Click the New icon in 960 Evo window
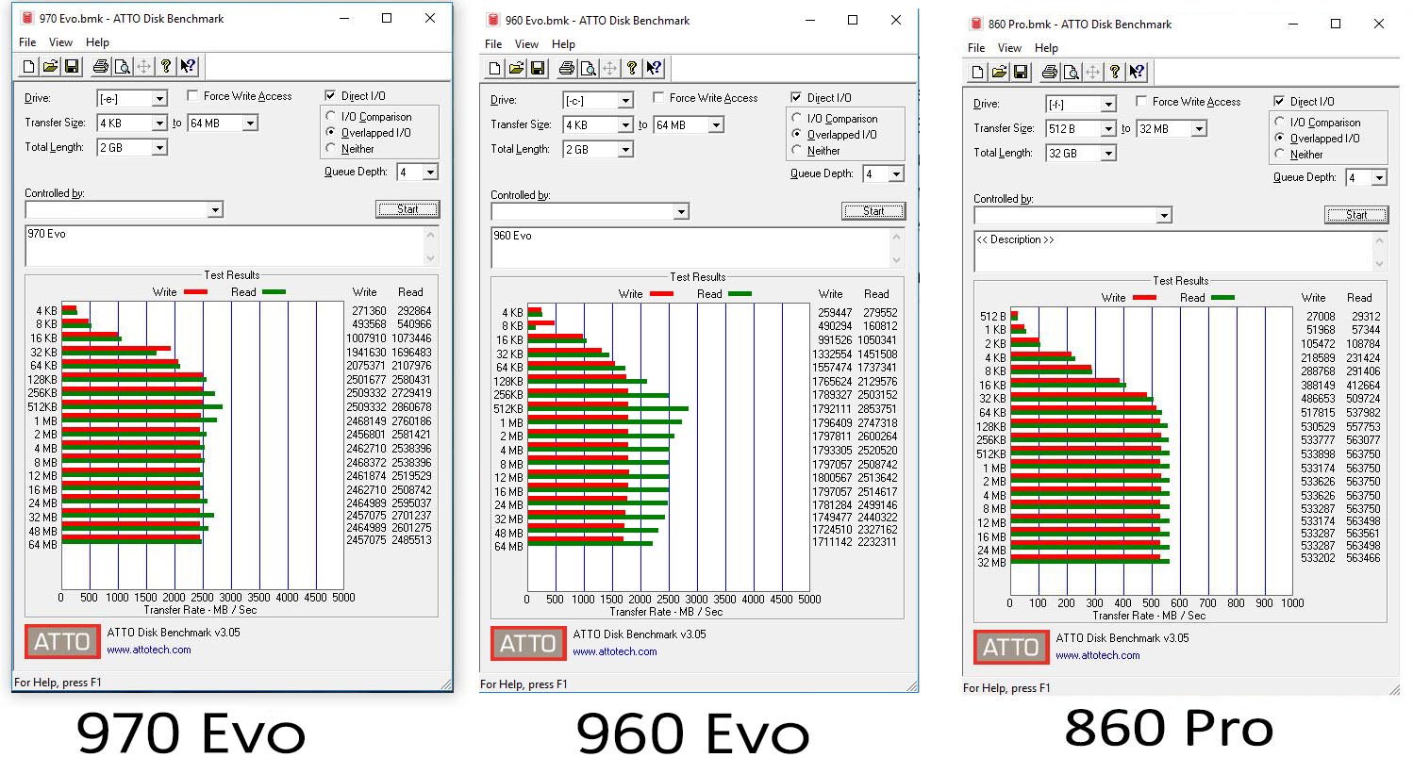 [x=494, y=68]
